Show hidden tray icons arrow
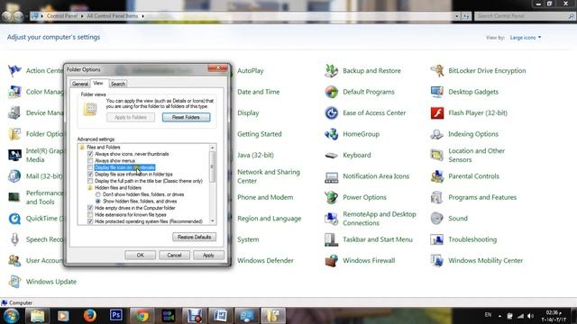 [499, 316]
